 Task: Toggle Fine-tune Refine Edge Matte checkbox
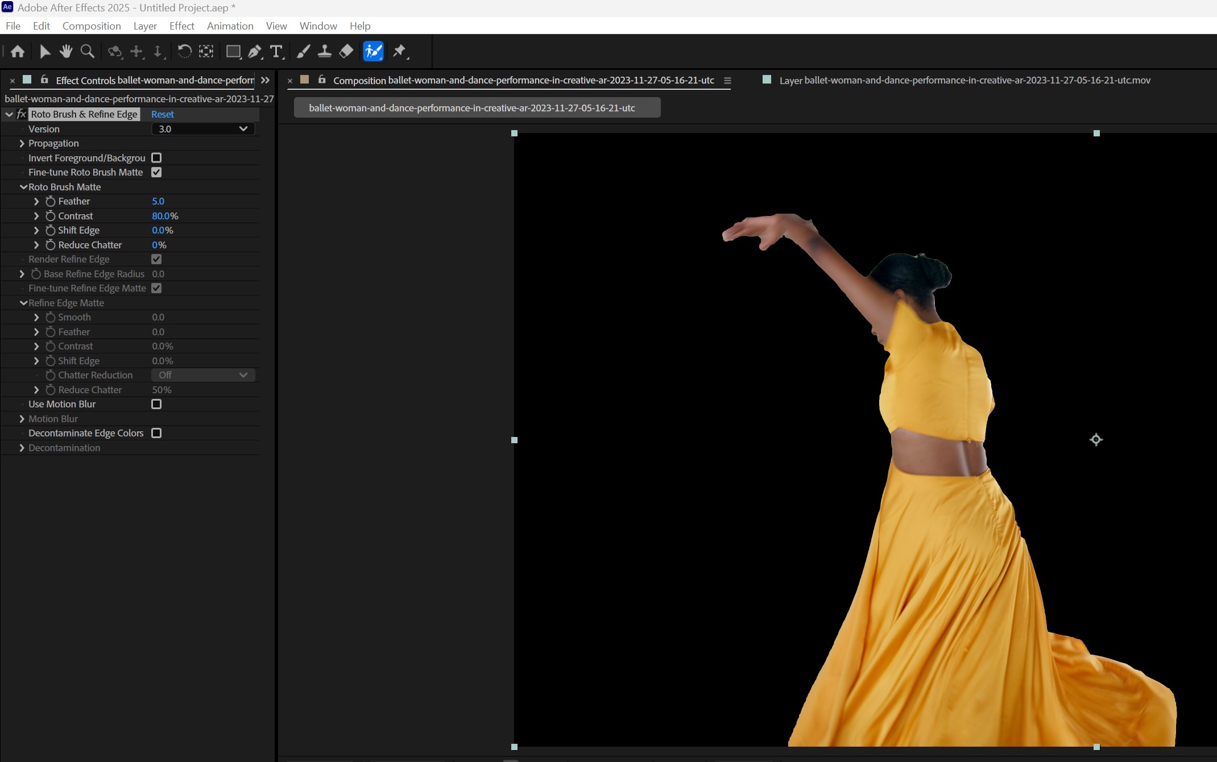pyautogui.click(x=156, y=288)
